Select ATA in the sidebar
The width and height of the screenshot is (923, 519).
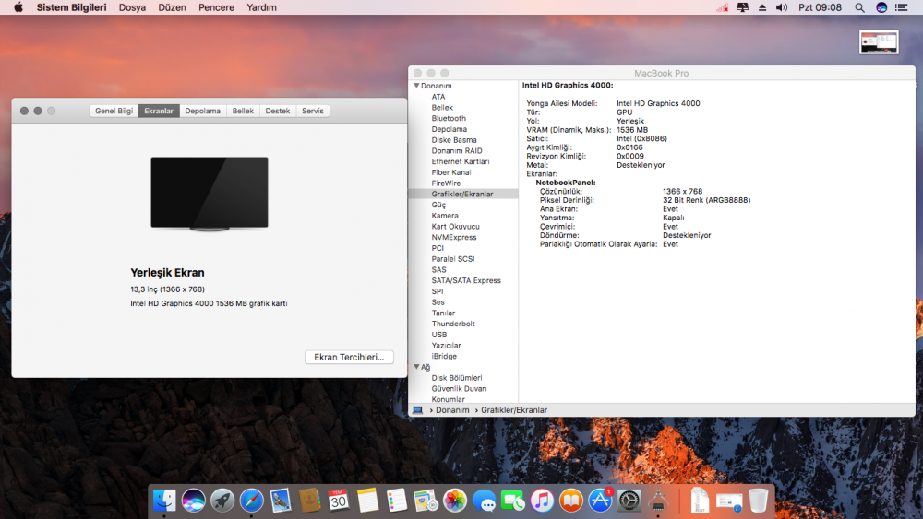tap(438, 97)
